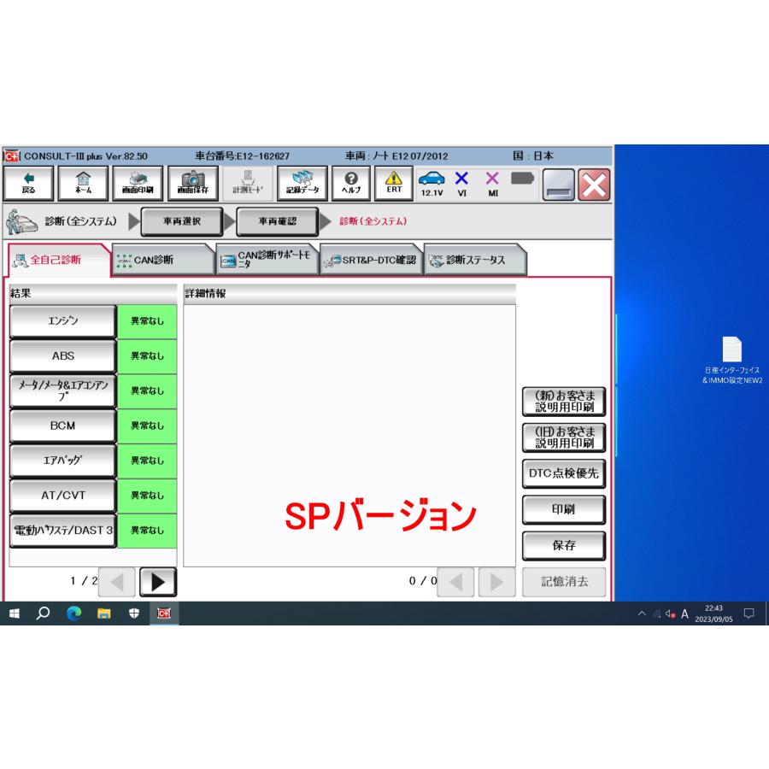
Task: Click the ERT warning triangle icon
Action: [394, 183]
